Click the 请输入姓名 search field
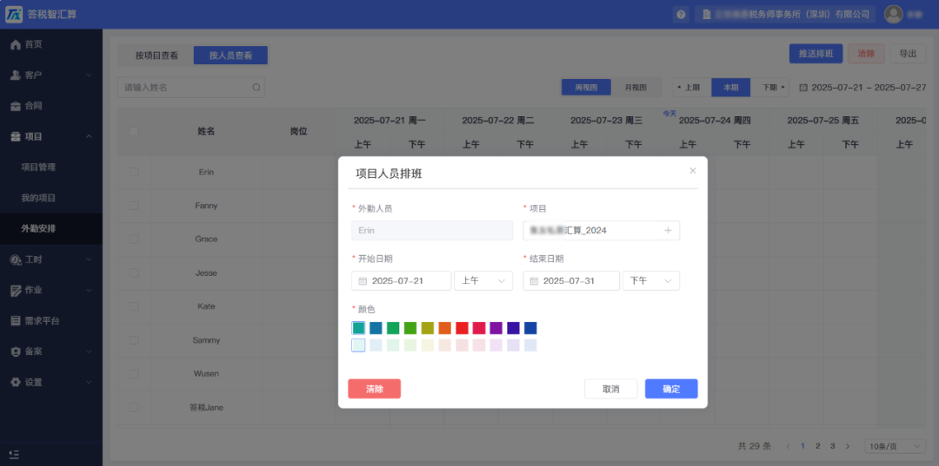The height and width of the screenshot is (466, 939). coord(191,88)
